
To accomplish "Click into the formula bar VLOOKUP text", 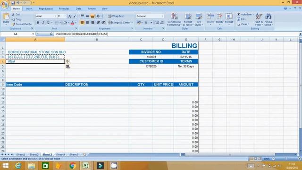I will pyautogui.click(x=82, y=34).
